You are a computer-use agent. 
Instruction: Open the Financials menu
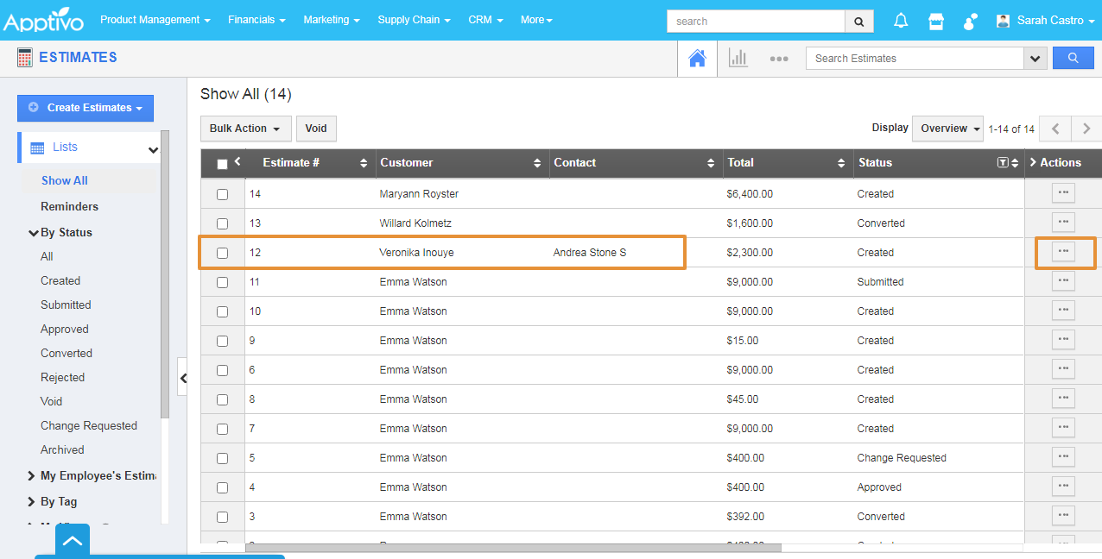pos(256,20)
